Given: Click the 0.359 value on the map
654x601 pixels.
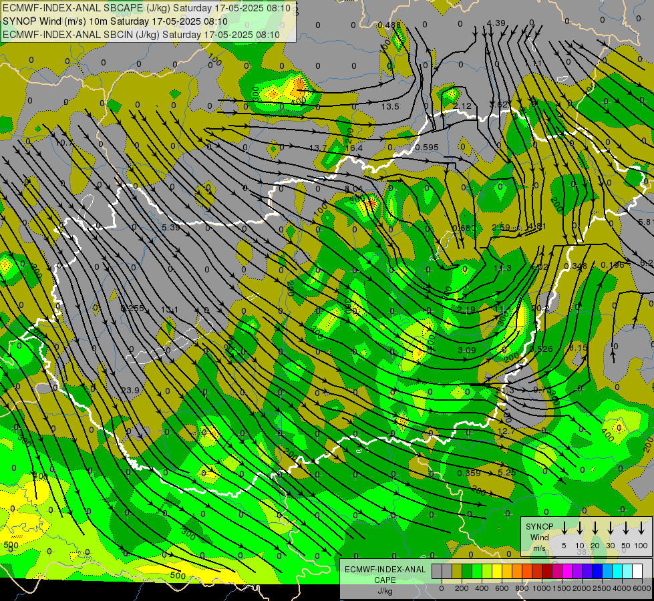Looking at the screenshot, I should coord(469,473).
